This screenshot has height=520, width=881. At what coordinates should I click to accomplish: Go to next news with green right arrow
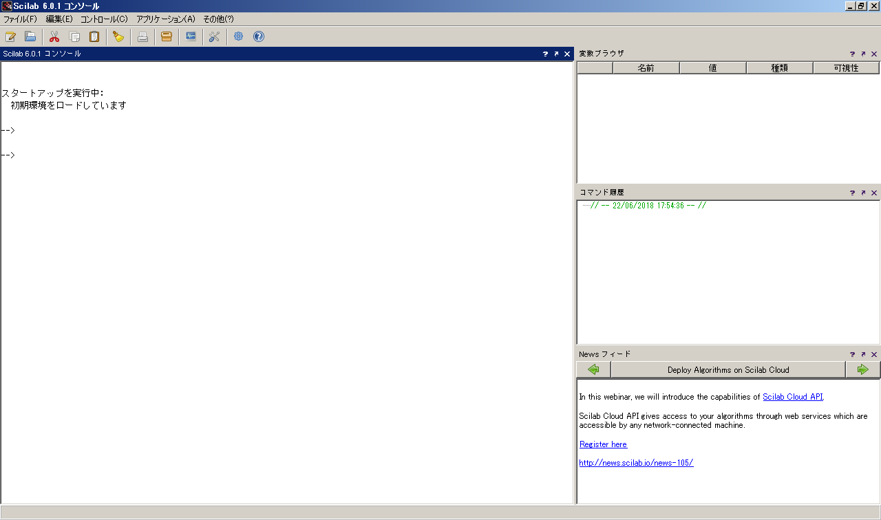[862, 369]
